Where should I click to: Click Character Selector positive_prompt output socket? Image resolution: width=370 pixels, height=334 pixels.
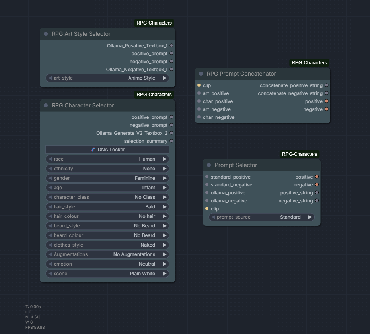coord(171,117)
